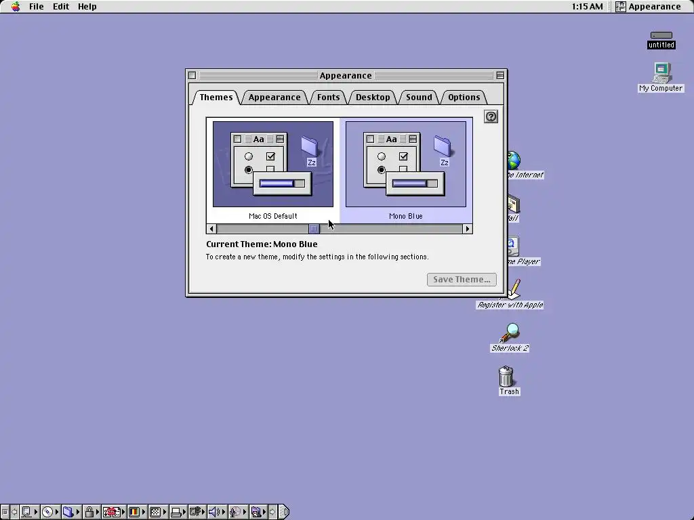Open the Apple menu
694x520 pixels.
click(x=16, y=6)
